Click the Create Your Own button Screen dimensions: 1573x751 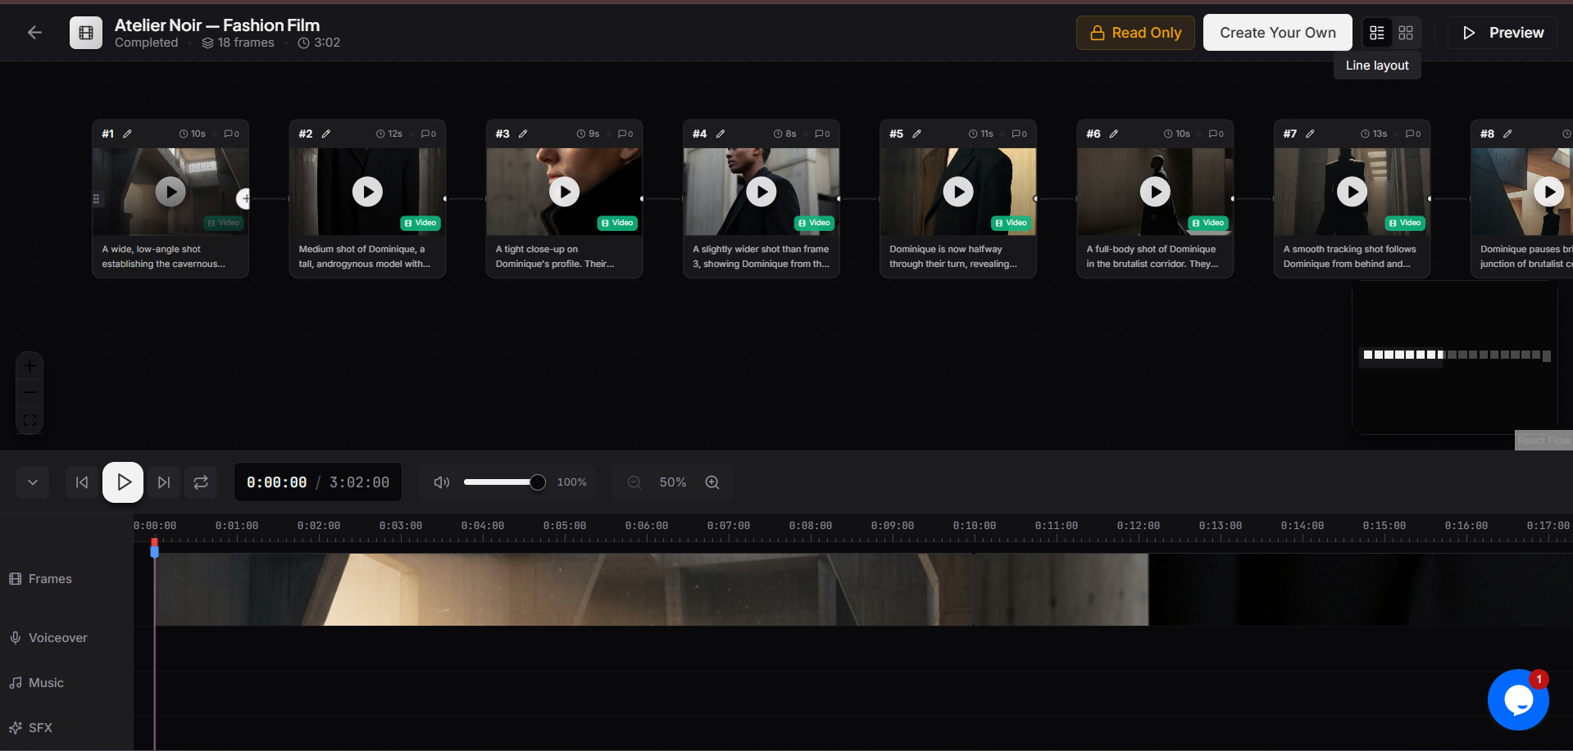[x=1276, y=33]
